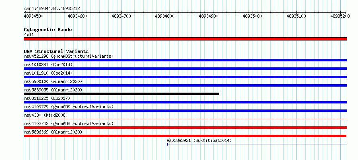
Task: Click the red bar under nsv5896369
Action: [x=185, y=136]
